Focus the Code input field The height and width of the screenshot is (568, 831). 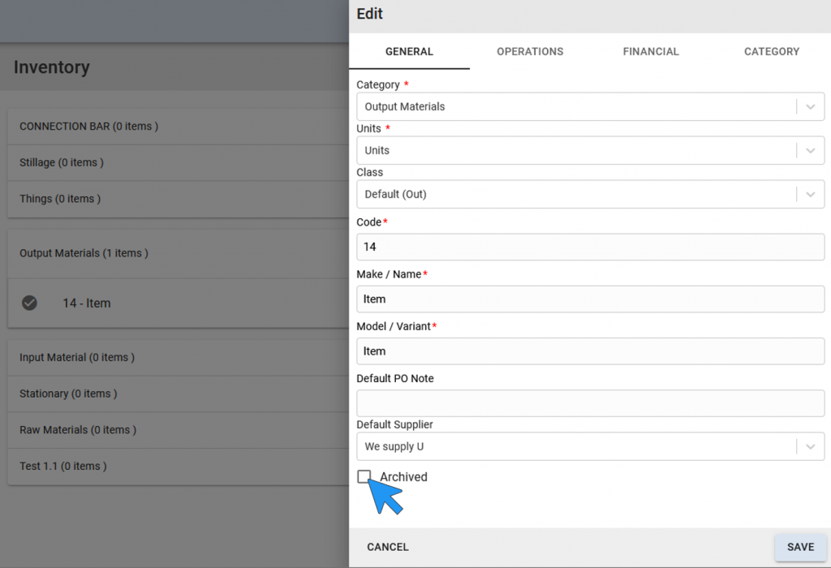click(591, 247)
